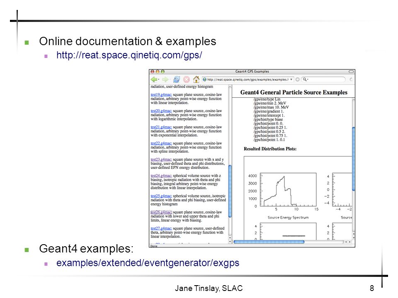398x298 pixels.
Task: Focus the browser URL address field
Action: click(248, 79)
